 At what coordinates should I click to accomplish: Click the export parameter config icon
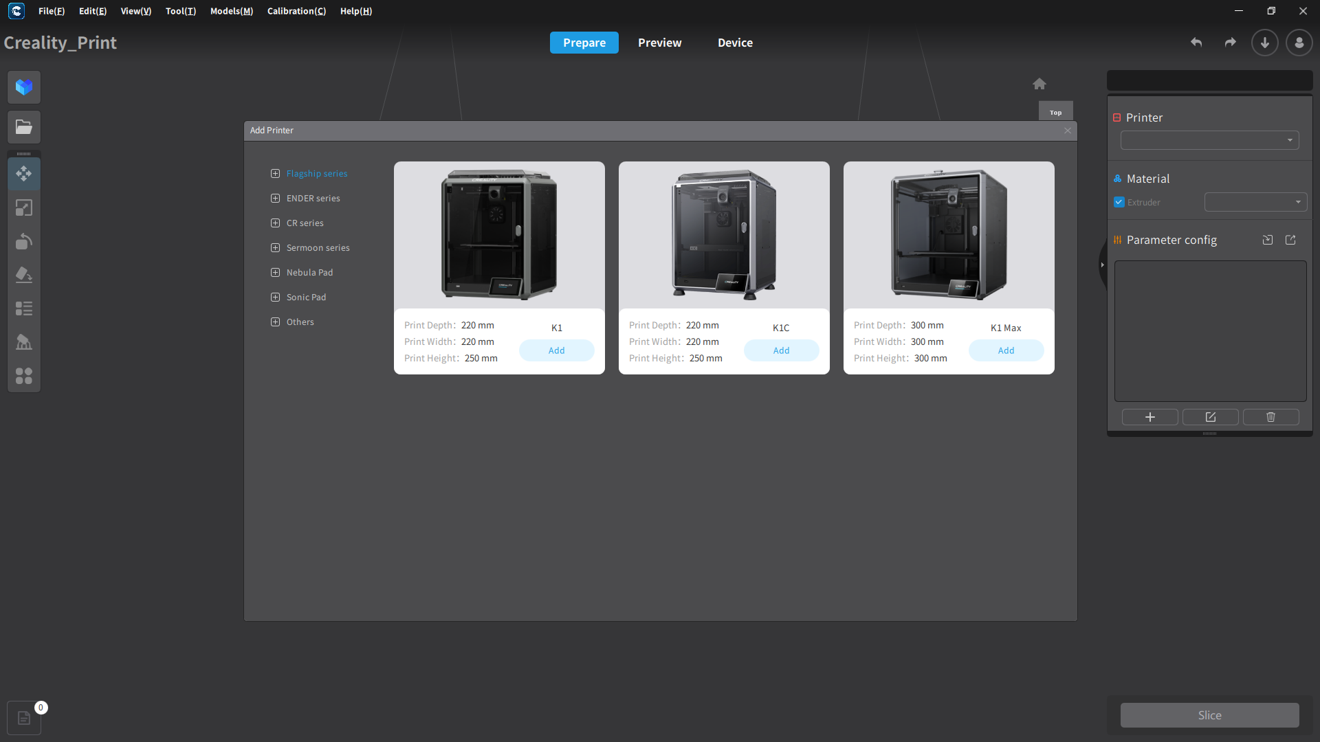(1290, 240)
